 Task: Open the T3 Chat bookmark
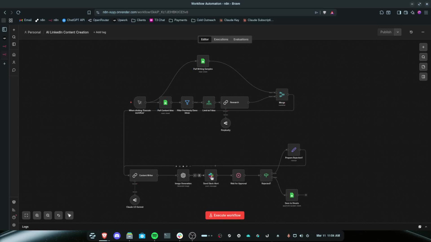tap(157, 20)
